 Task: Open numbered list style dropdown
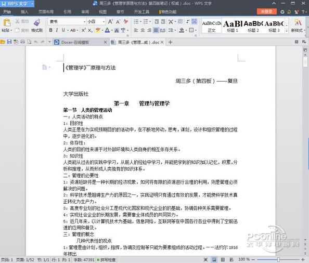coord(150,21)
